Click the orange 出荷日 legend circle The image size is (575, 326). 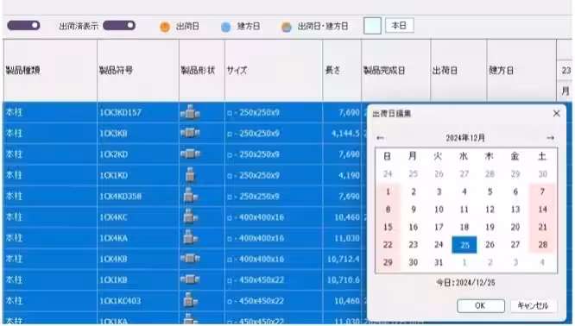point(165,27)
